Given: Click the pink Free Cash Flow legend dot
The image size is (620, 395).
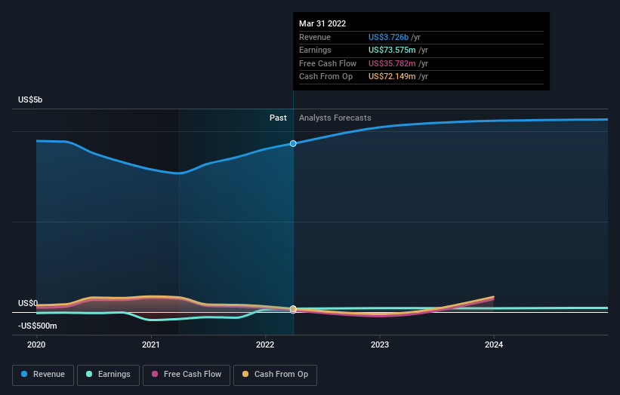Looking at the screenshot, I should pos(155,374).
